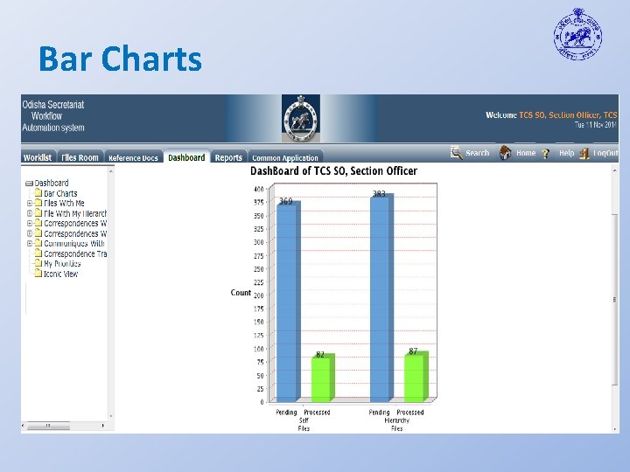
Task: Click 'Odisha Secretariat Workflow Automation system' title
Action: [53, 116]
